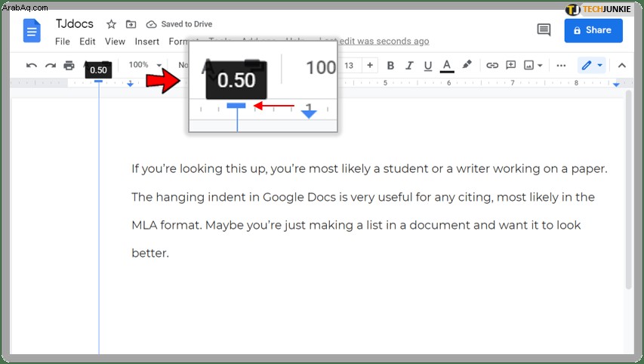Open the File menu

tap(63, 42)
